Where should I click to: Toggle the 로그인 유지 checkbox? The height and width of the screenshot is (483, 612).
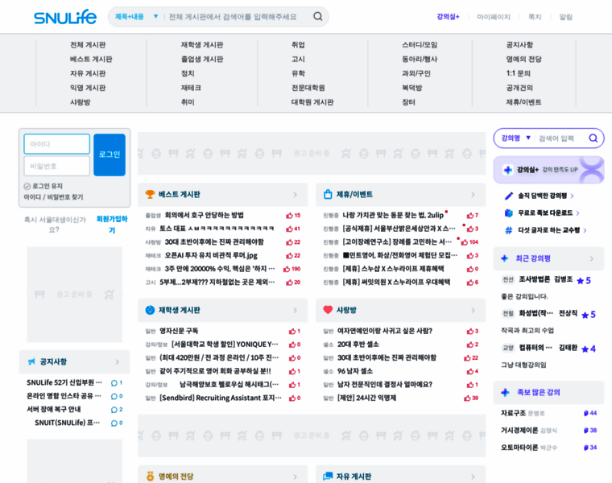pyautogui.click(x=27, y=186)
